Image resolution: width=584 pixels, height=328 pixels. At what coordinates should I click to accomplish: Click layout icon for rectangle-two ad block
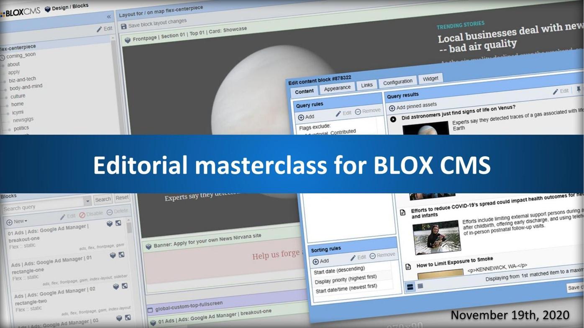pos(125,286)
